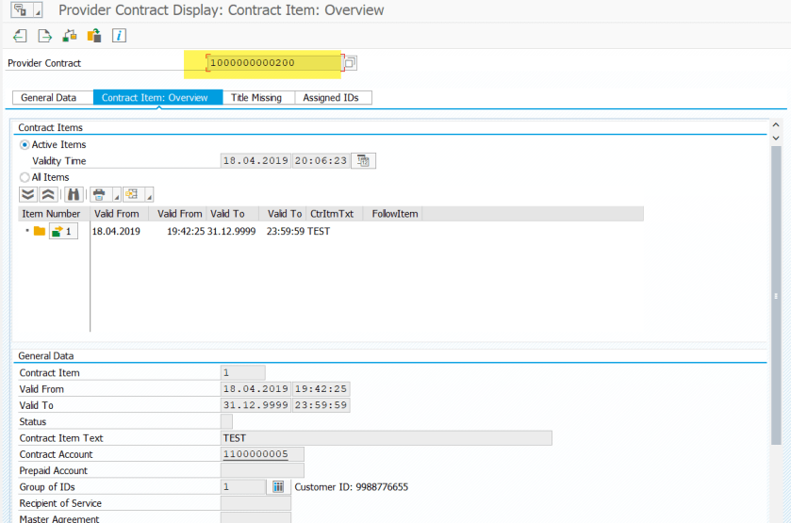
Task: Click the Contract Item Text field TEST
Action: [x=387, y=438]
